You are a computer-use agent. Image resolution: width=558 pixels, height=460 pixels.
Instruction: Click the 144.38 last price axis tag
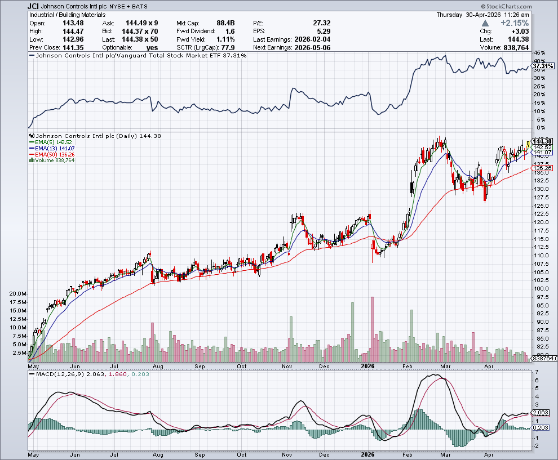(542, 141)
